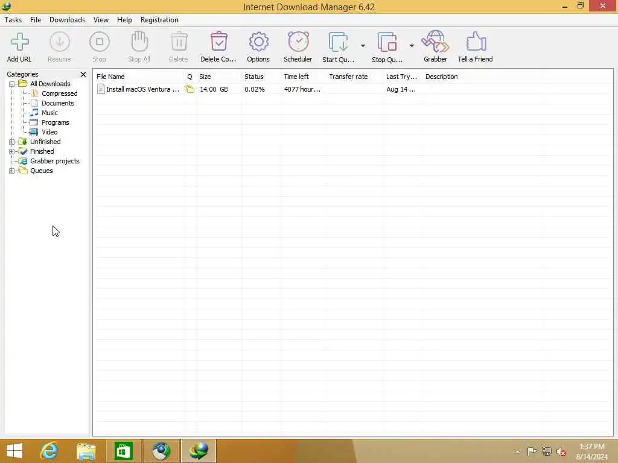
Task: Sort by Q column header
Action: pyautogui.click(x=190, y=77)
